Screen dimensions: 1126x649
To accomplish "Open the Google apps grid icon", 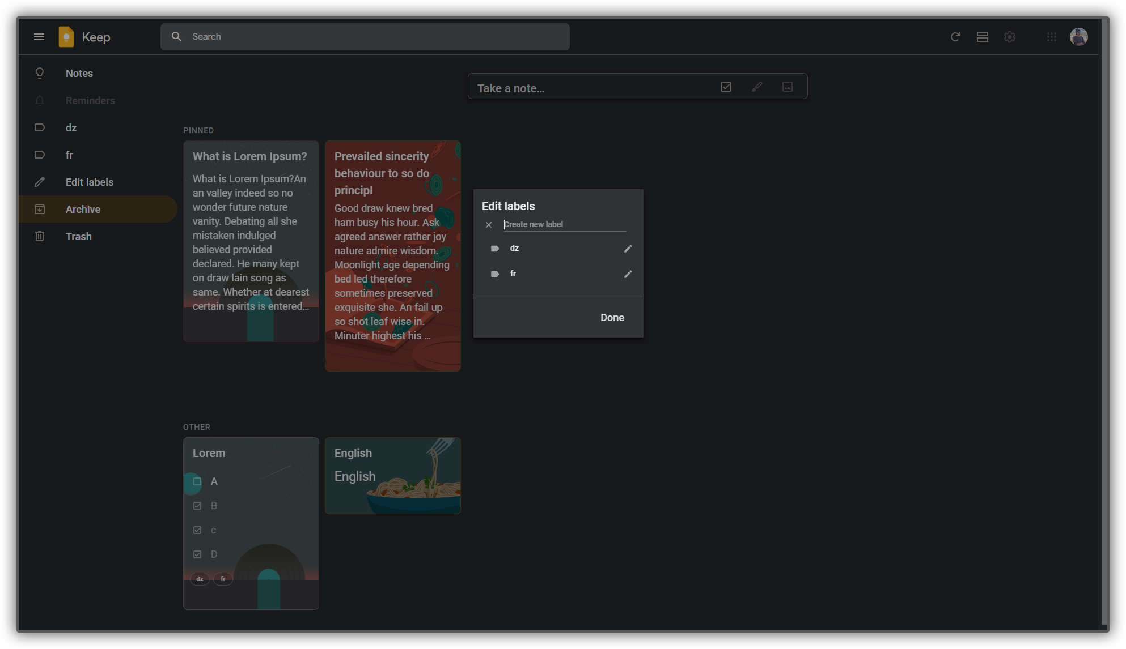I will pyautogui.click(x=1052, y=37).
